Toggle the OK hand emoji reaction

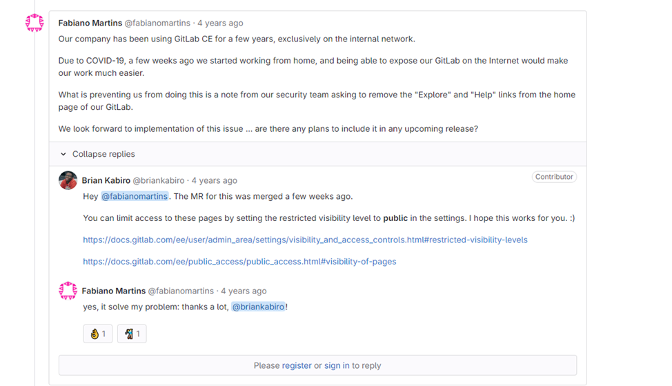[x=98, y=334]
